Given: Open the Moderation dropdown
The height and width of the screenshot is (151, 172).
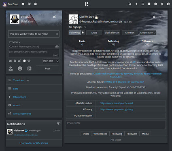Looking at the screenshot, I should pyautogui.click(x=148, y=33).
